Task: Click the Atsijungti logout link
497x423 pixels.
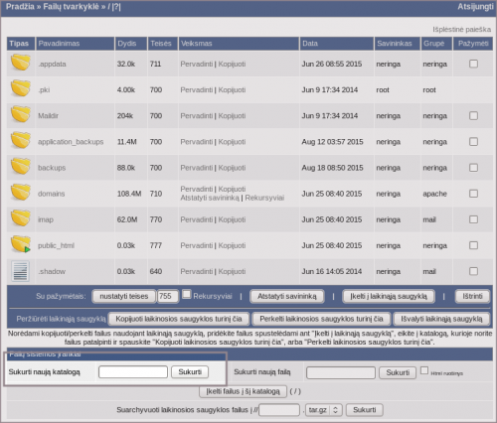Action: tap(475, 7)
